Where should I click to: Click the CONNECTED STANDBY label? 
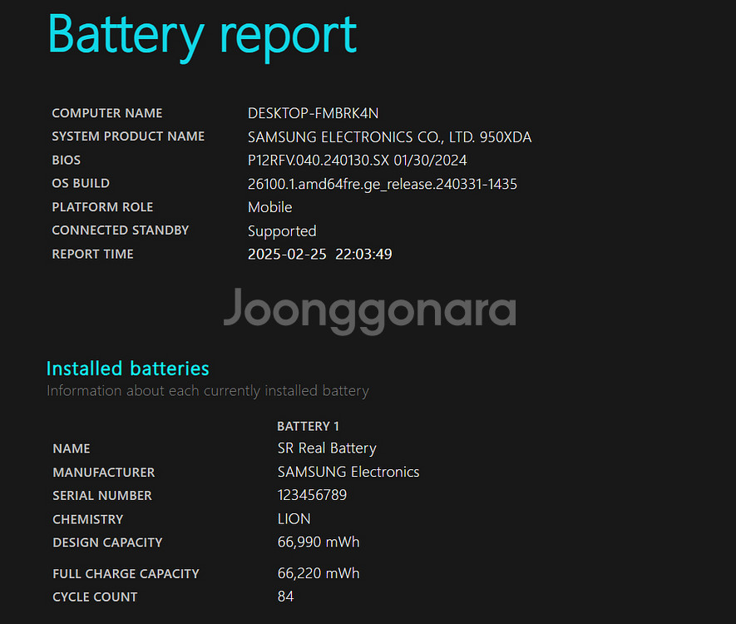120,230
